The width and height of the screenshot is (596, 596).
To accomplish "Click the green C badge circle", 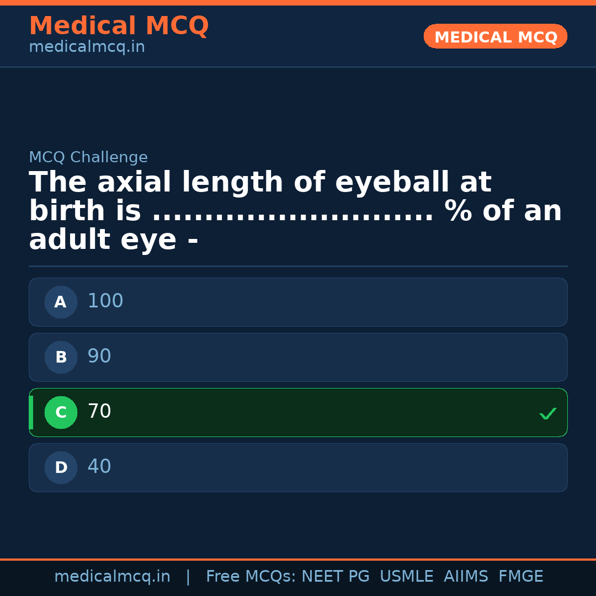I will coord(61,412).
